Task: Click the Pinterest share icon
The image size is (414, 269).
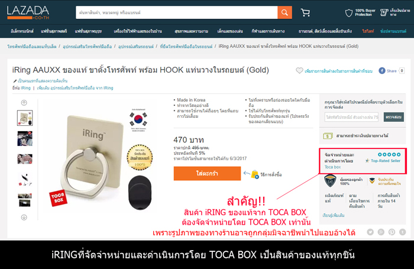Action: pyautogui.click(x=392, y=232)
